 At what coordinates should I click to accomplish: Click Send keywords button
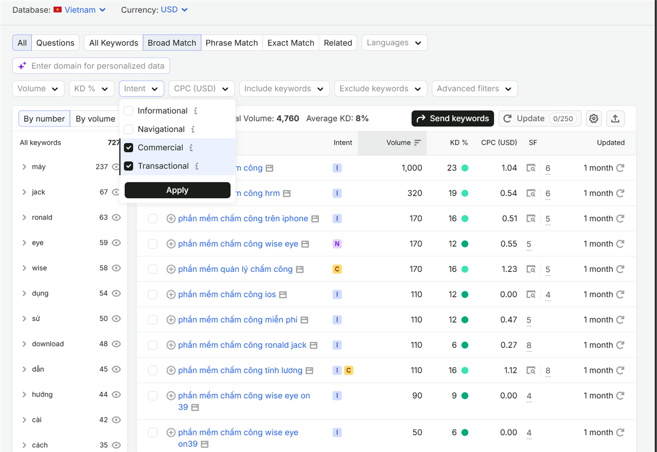[453, 119]
